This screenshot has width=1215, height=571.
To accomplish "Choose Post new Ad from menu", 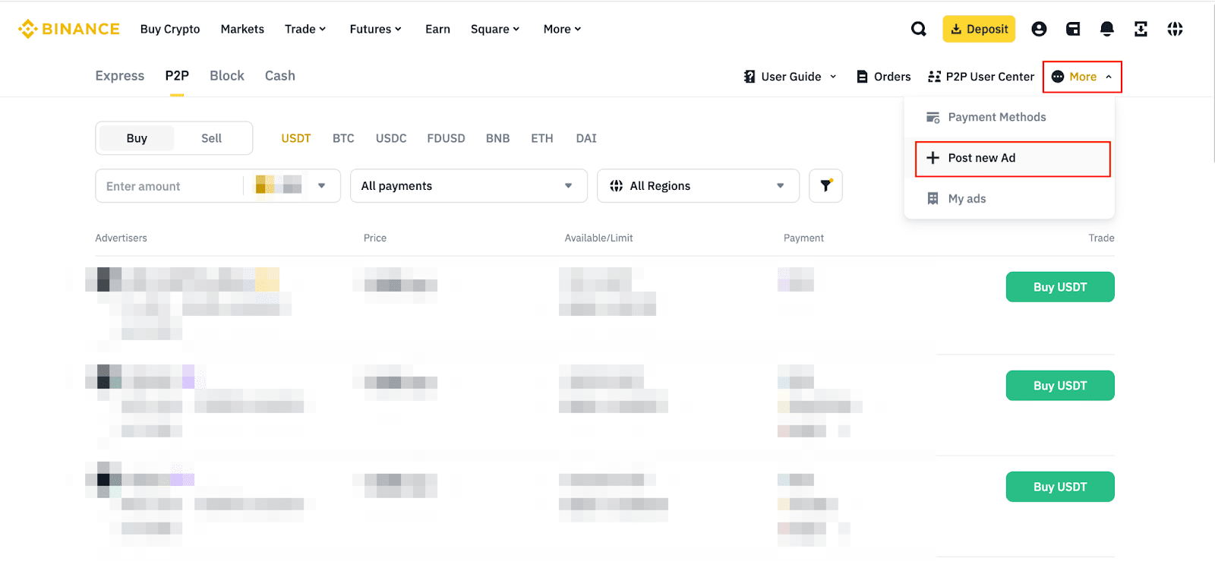I will click(1012, 159).
